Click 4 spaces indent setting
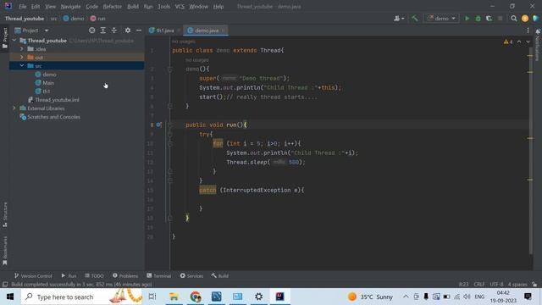This screenshot has height=305, width=542. coord(517,285)
